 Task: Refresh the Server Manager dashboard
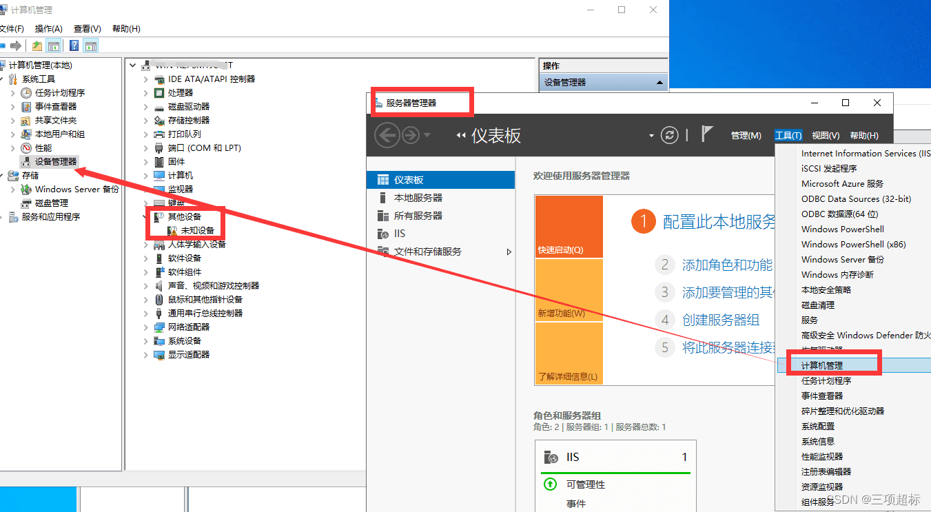click(669, 135)
